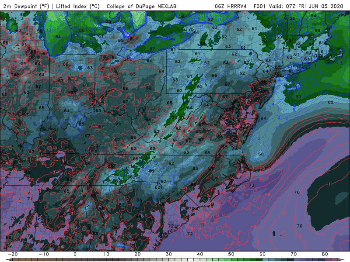Click the left arrow end of color bar

8,260
